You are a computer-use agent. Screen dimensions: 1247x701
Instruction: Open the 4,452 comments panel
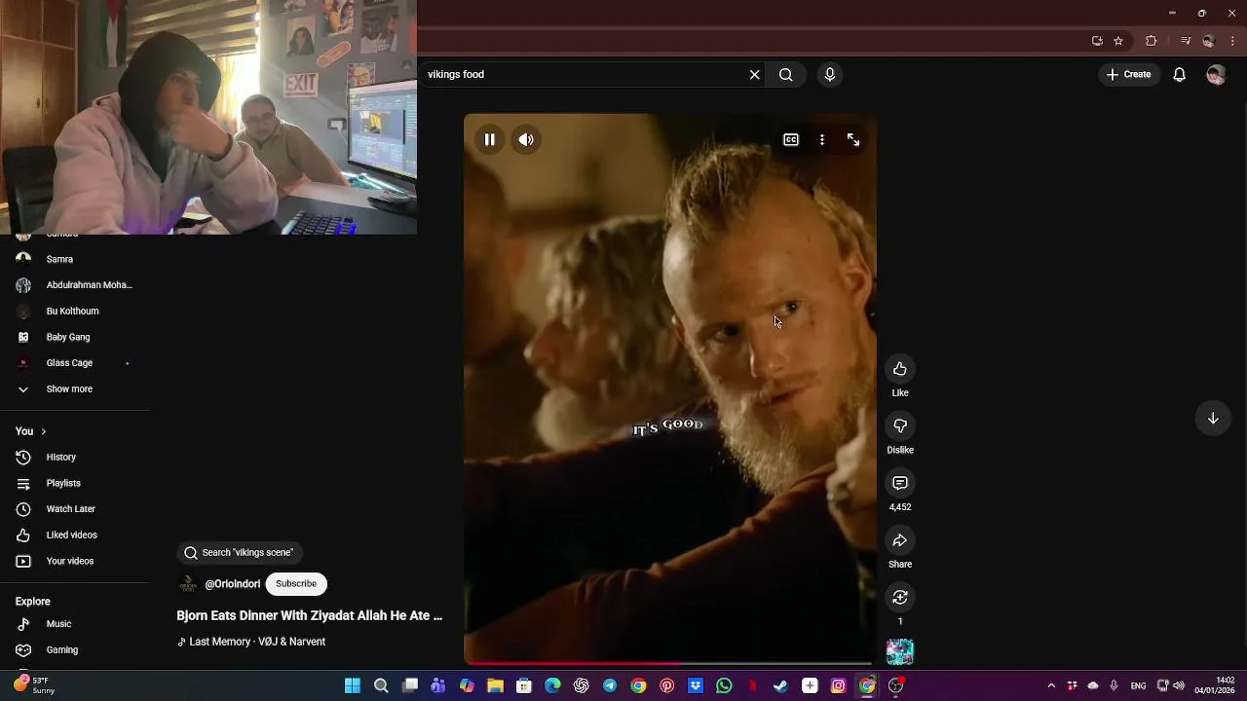(900, 483)
